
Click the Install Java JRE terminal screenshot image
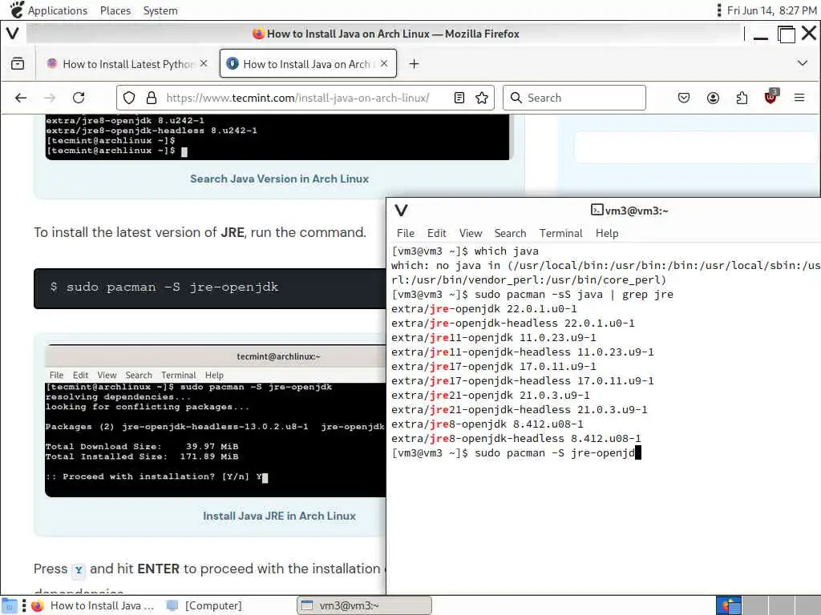[x=215, y=421]
